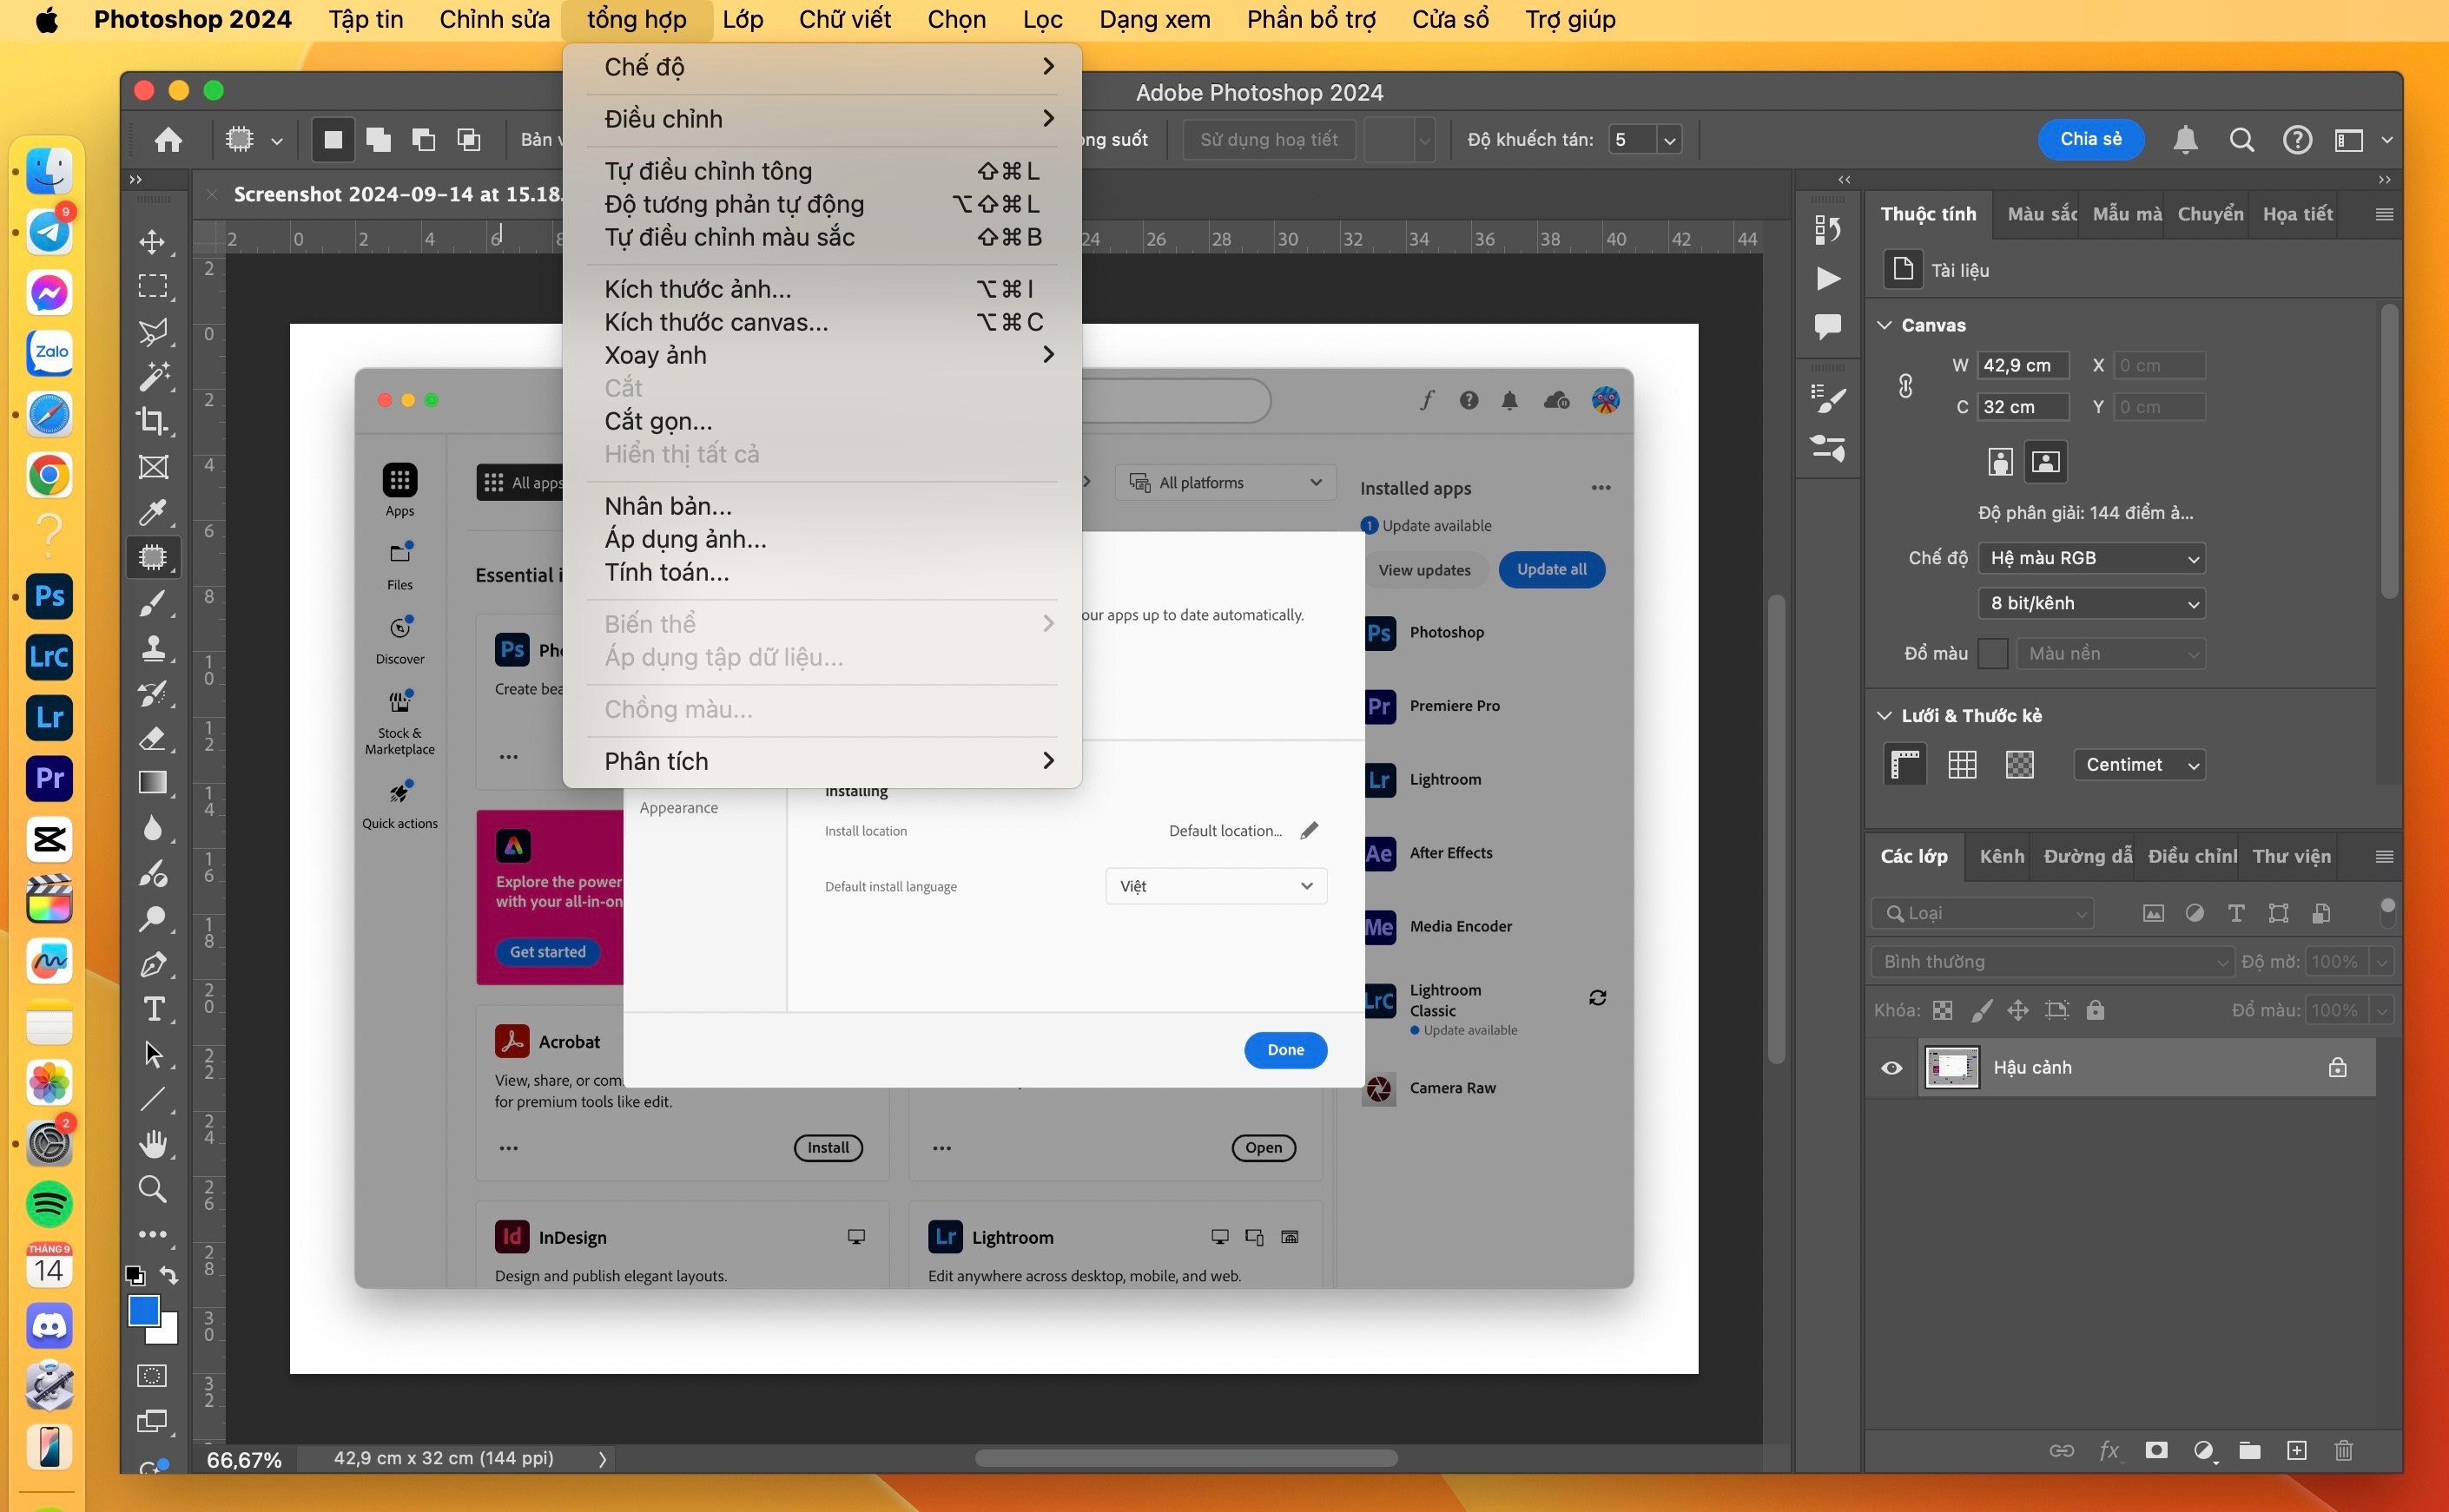Hide the Hậu cảnh layer with eye icon
This screenshot has width=2449, height=1512.
1891,1068
